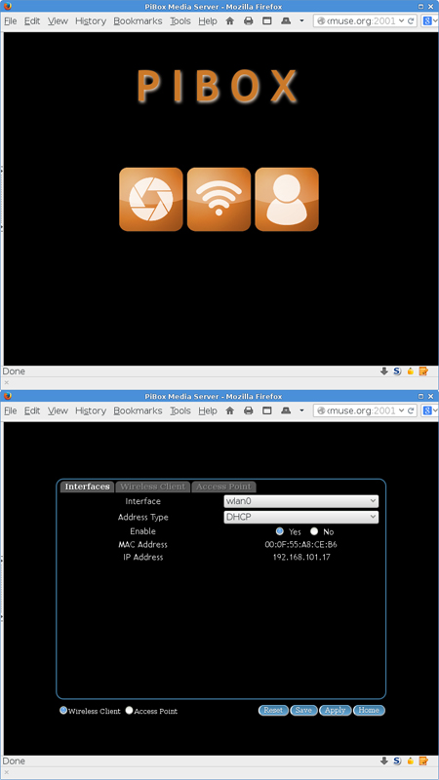The width and height of the screenshot is (439, 780).
Task: Click the Save button
Action: (x=303, y=711)
